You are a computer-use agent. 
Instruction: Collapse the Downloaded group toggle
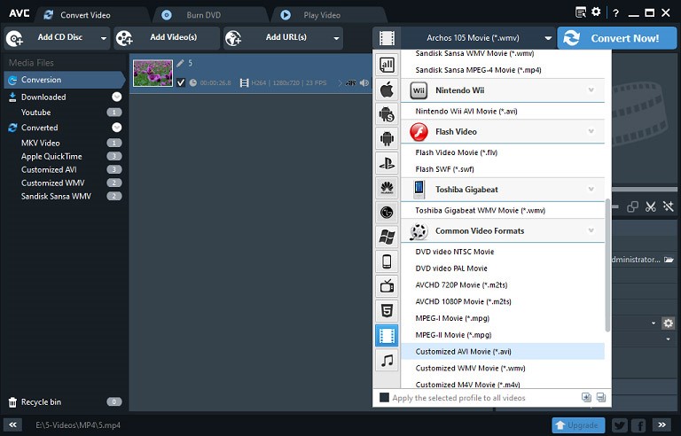(116, 97)
